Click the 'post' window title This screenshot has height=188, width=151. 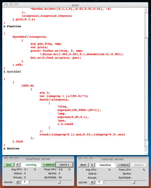pos(75,5)
